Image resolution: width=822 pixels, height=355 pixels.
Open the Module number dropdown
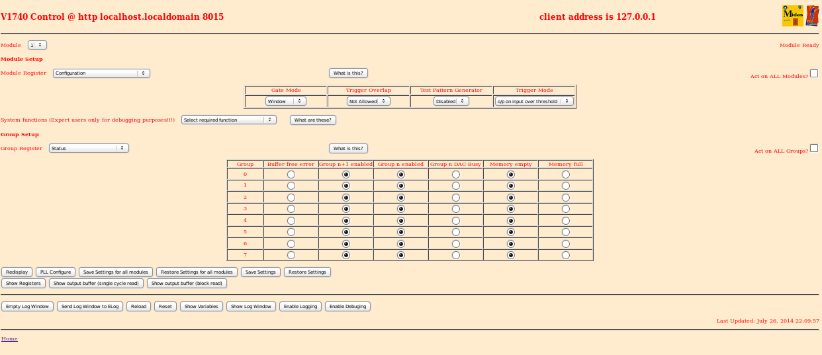tap(37, 45)
